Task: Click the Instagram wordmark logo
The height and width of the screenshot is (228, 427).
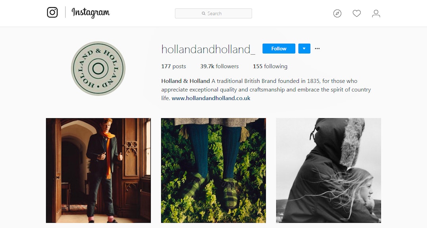Action: click(91, 13)
